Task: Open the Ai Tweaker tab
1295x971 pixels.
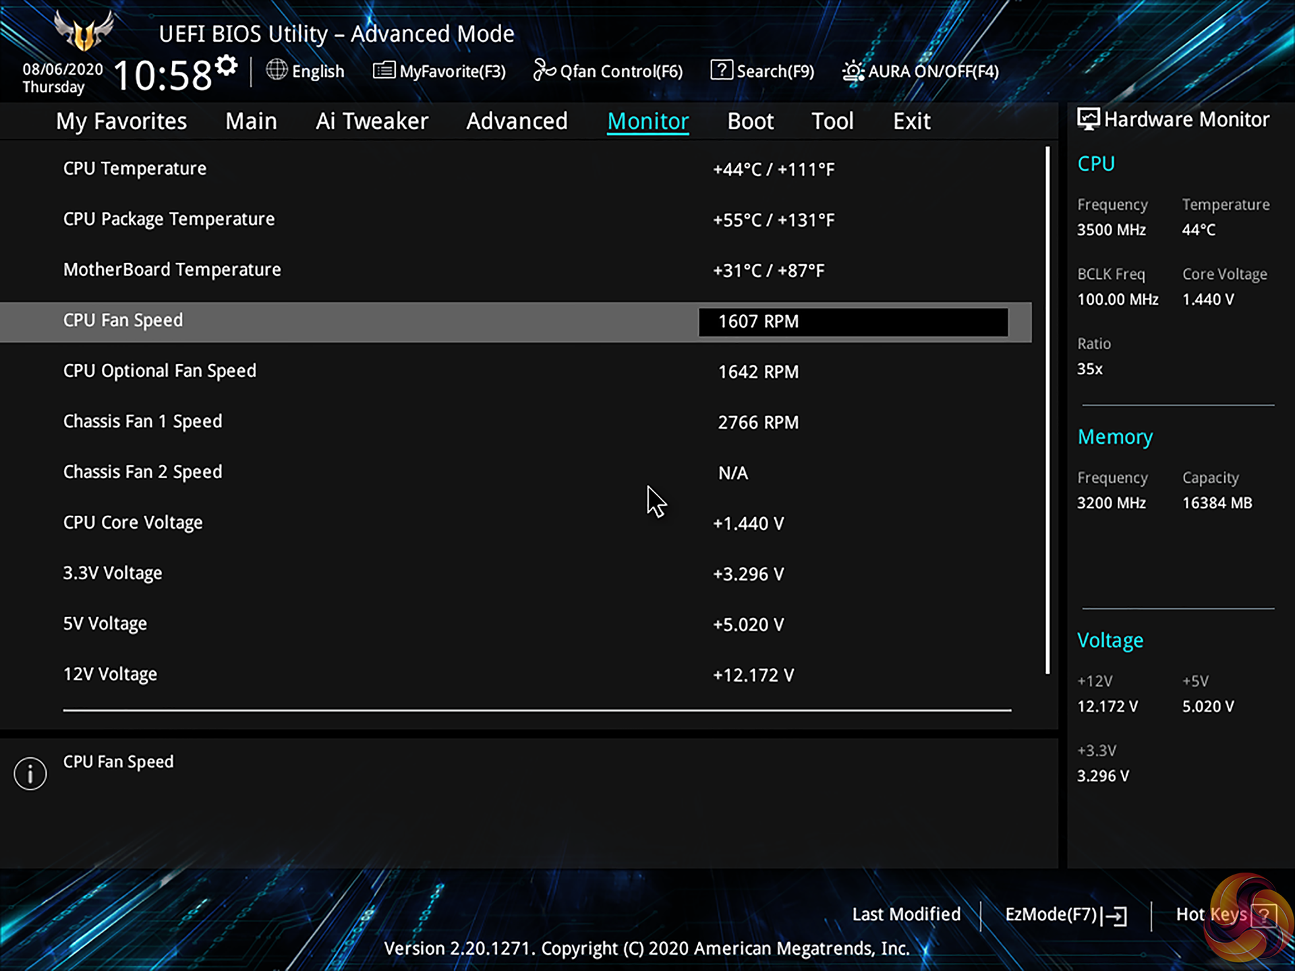Action: point(372,121)
